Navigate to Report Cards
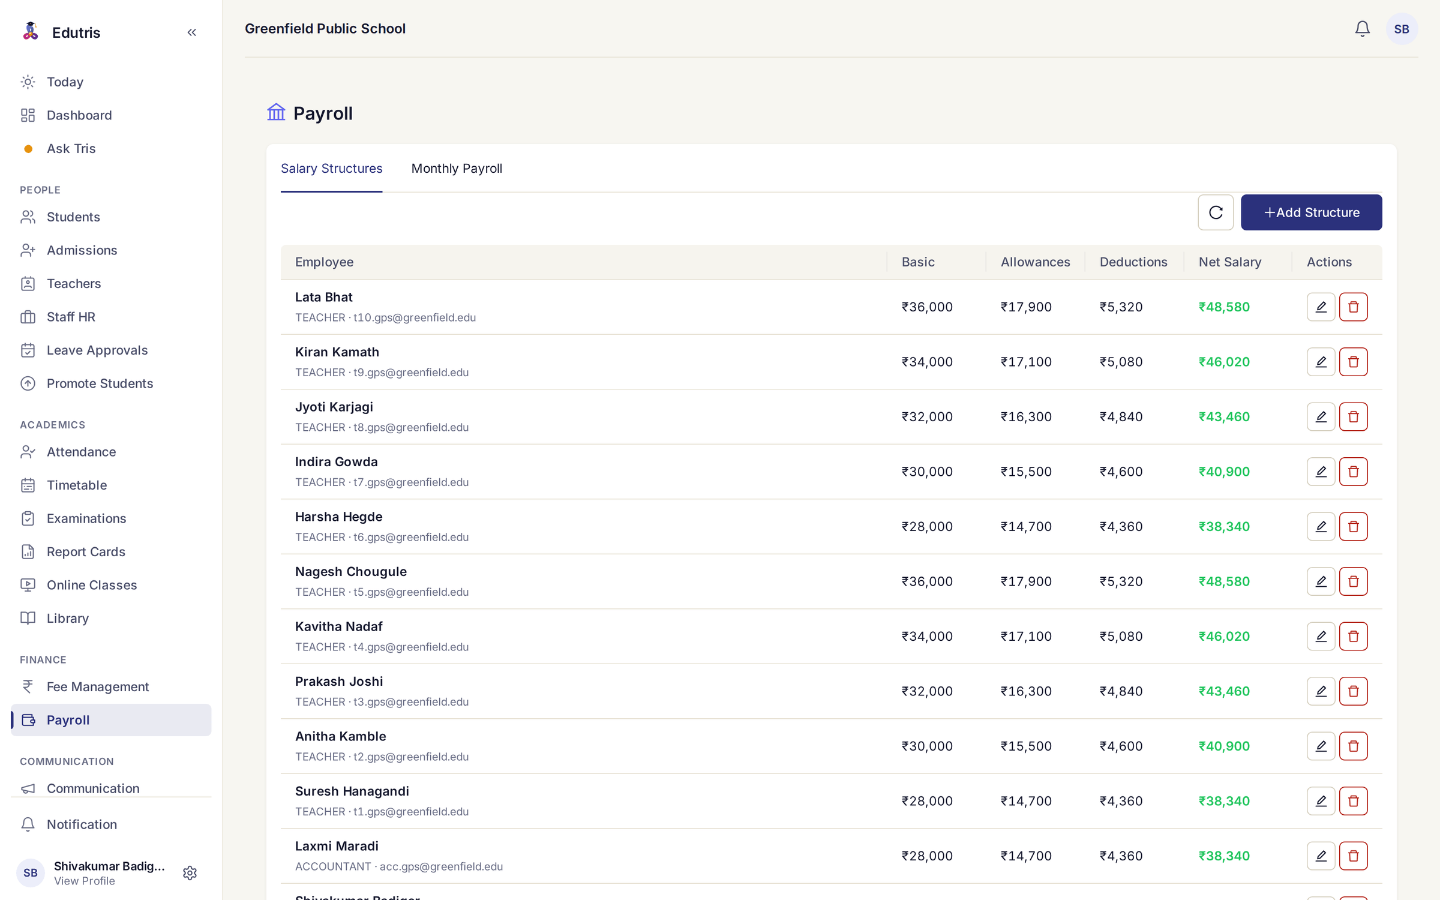This screenshot has height=900, width=1440. pyautogui.click(x=111, y=552)
